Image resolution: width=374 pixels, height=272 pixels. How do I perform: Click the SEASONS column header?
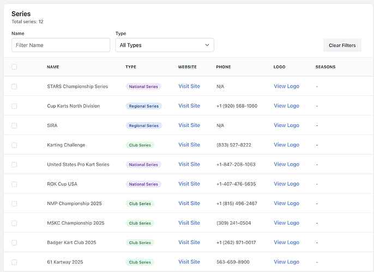[x=325, y=67]
